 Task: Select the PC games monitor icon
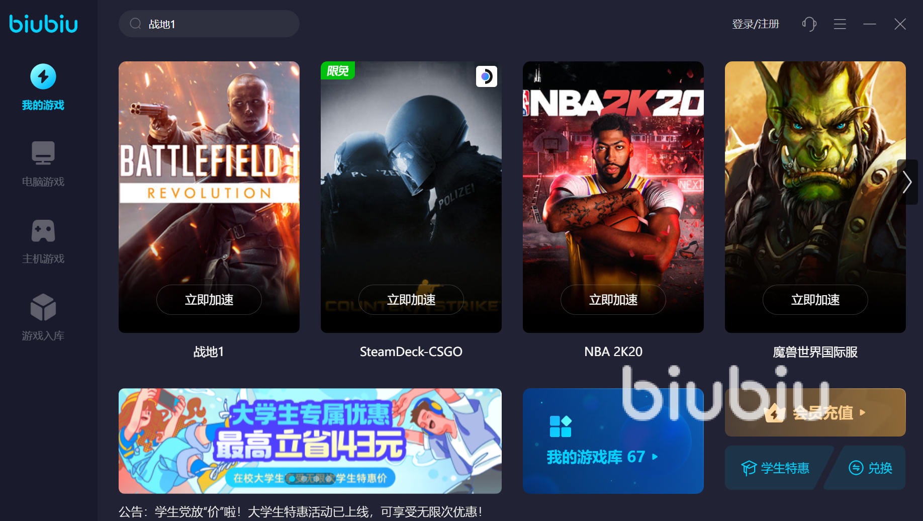tap(43, 153)
